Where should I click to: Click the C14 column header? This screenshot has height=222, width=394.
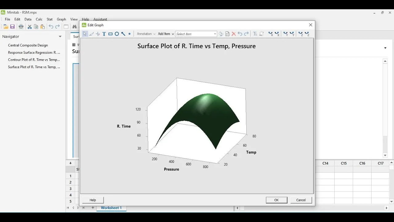point(325,163)
